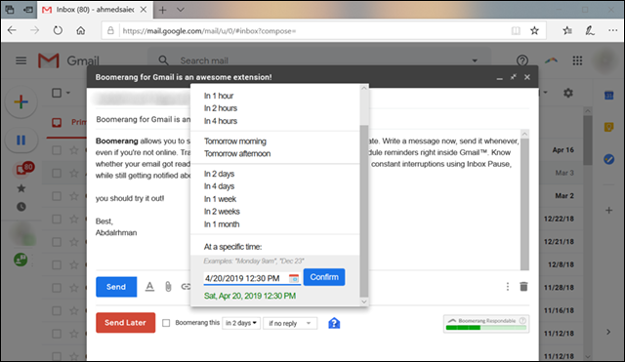Viewport: 625px width, 362px height.
Task: Enable the Boomerang this checkbox
Action: click(x=166, y=323)
